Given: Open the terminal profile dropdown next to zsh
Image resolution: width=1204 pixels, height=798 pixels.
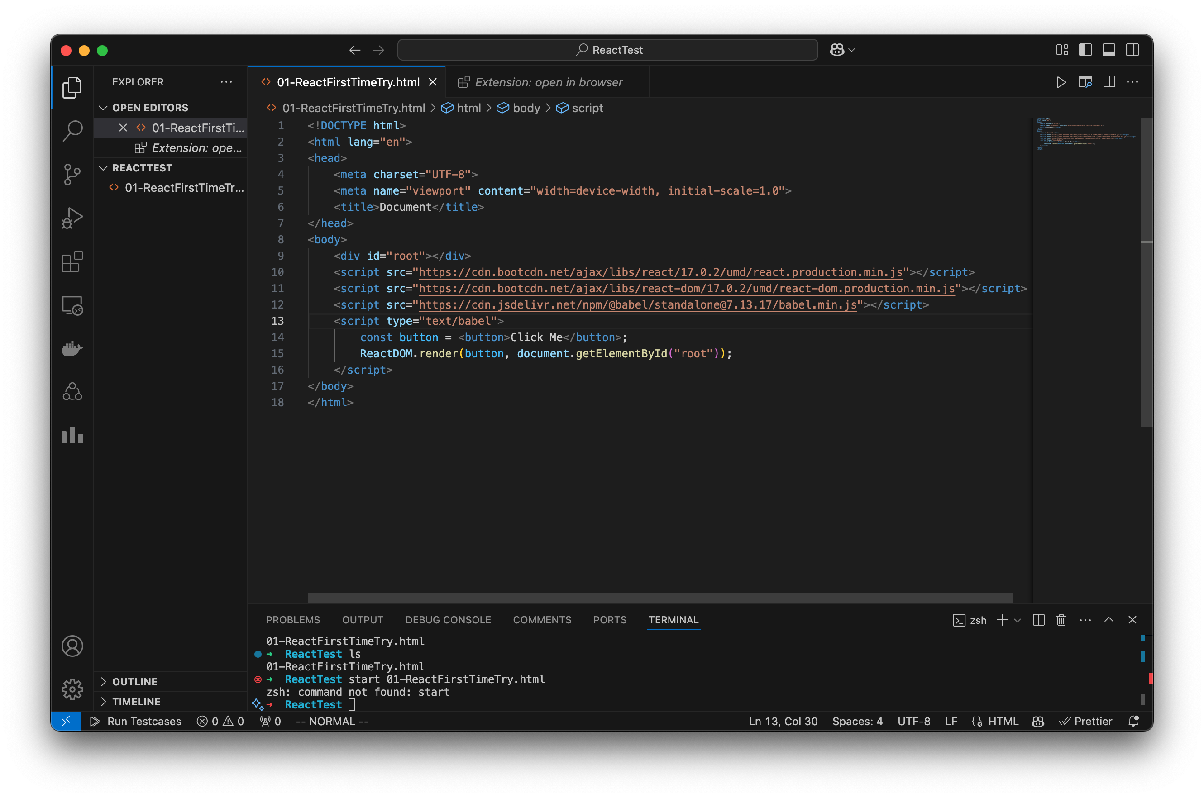Looking at the screenshot, I should coord(1018,620).
